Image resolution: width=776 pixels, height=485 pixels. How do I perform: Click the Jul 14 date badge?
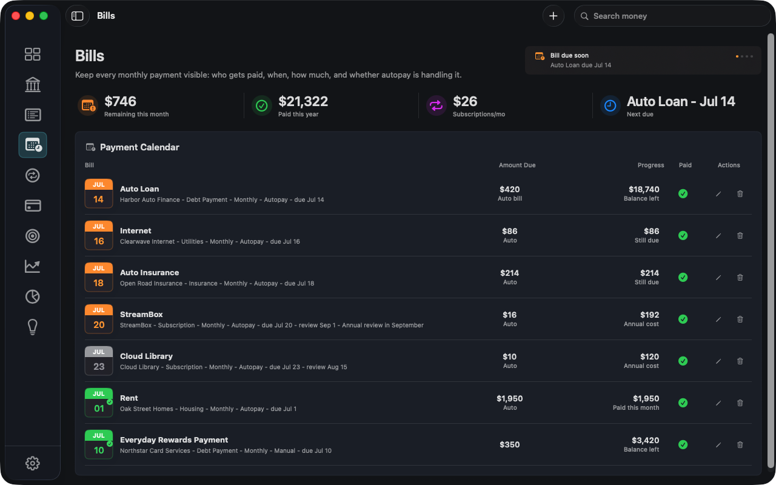(x=99, y=194)
